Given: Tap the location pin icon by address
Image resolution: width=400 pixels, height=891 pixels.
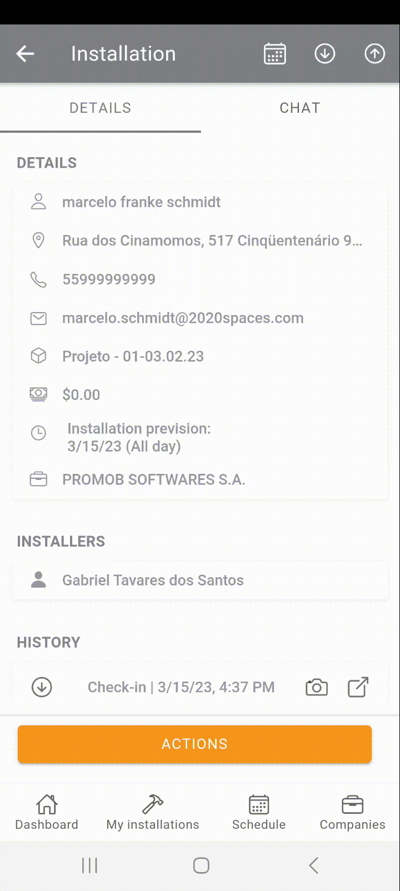Looking at the screenshot, I should (x=38, y=241).
